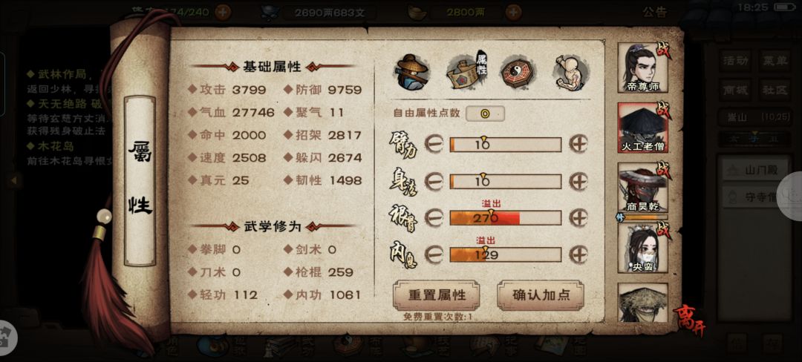The height and width of the screenshot is (362, 802).
Task: Click the 确认加点 button
Action: [x=540, y=295]
